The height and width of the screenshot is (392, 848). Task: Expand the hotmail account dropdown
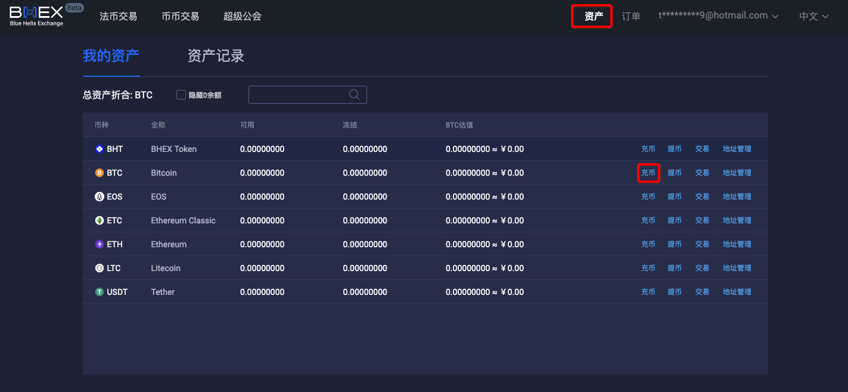point(718,16)
